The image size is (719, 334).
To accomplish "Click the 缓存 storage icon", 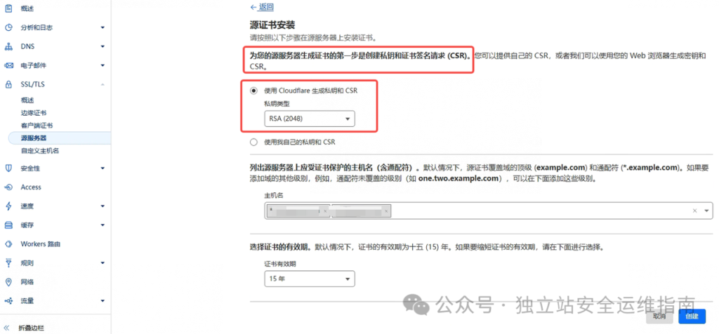I will click(8, 225).
